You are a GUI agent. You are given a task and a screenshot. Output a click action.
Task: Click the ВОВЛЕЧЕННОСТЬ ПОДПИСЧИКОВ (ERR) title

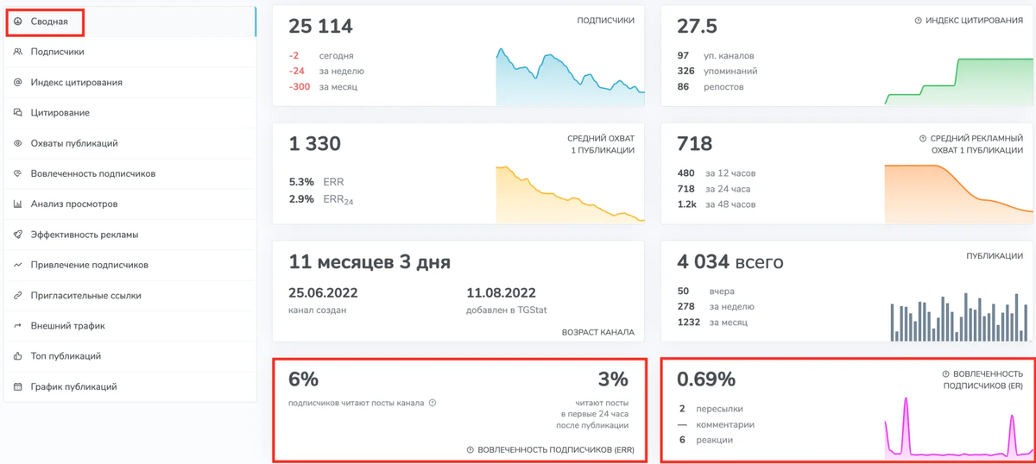pyautogui.click(x=556, y=450)
